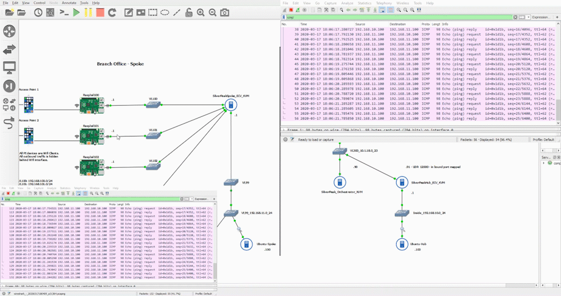Browse routers in the device sidebar
The width and height of the screenshot is (561, 296).
pyautogui.click(x=9, y=31)
